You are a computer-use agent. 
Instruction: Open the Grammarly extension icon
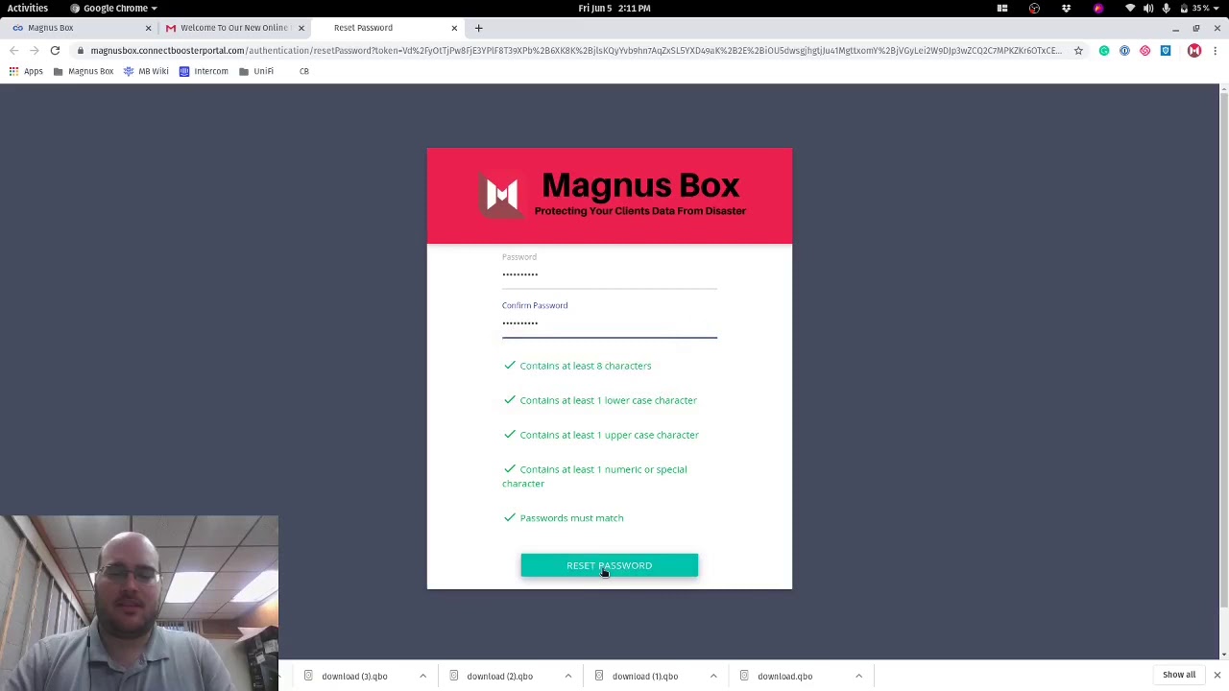(1104, 50)
